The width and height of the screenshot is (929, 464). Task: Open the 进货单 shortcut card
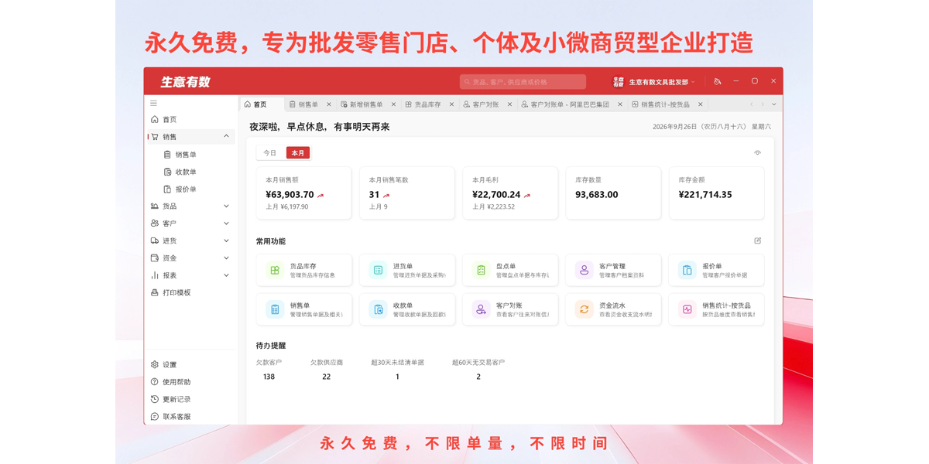coord(407,270)
